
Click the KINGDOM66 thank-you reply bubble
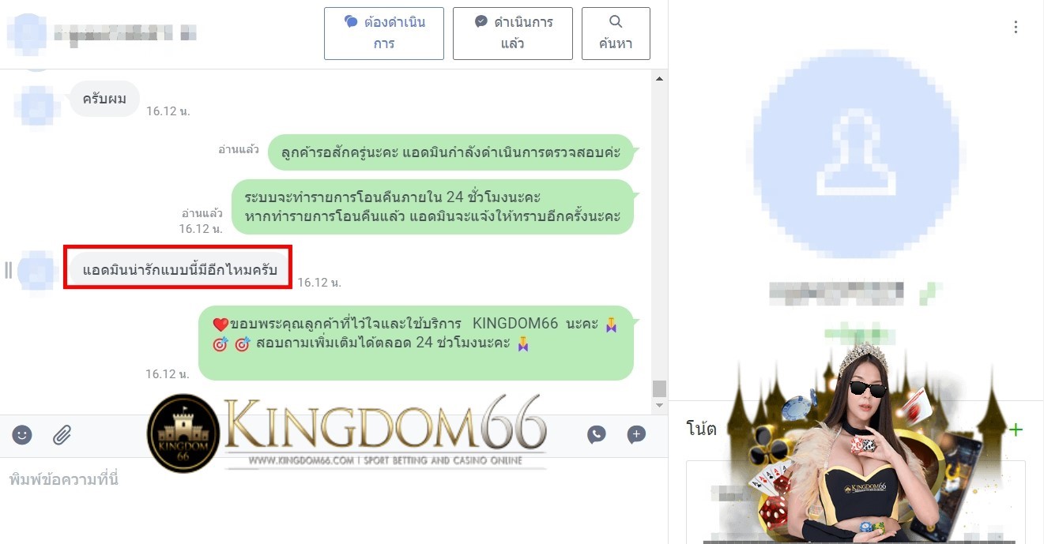pos(416,343)
